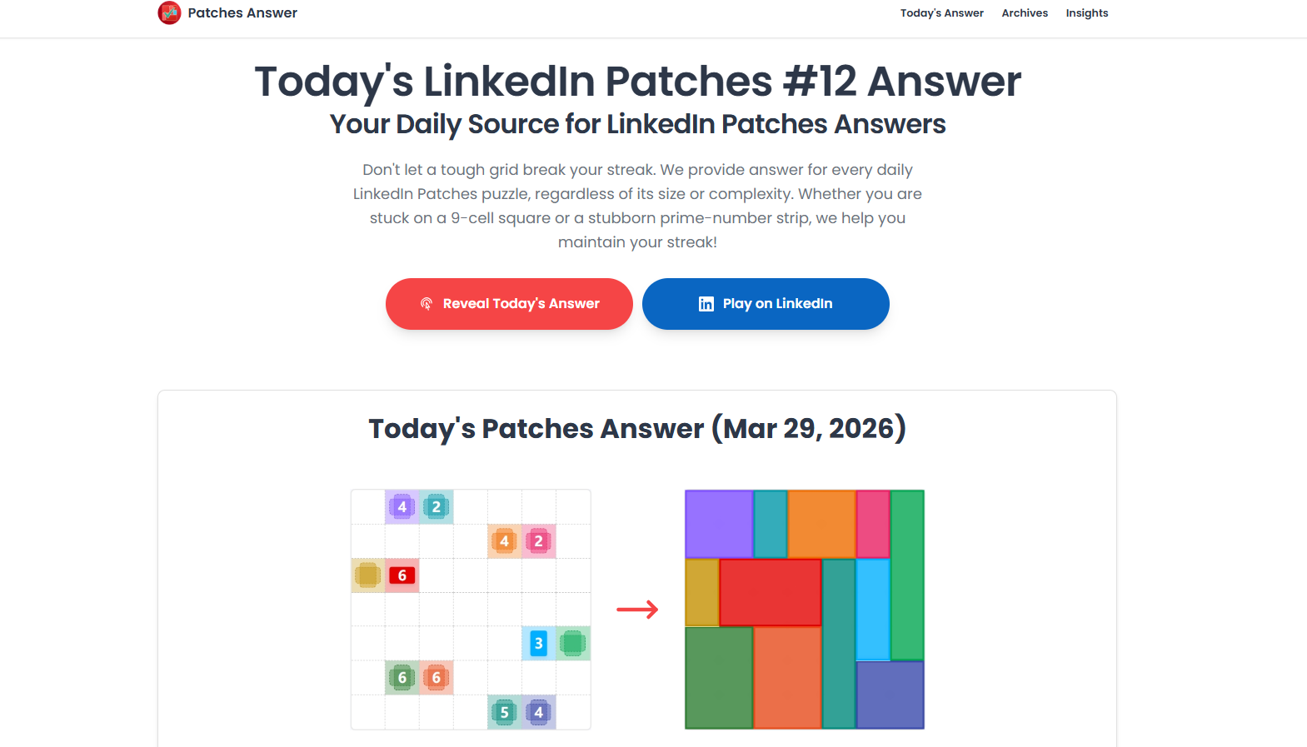Click the Play on LinkedIn button

pyautogui.click(x=765, y=304)
